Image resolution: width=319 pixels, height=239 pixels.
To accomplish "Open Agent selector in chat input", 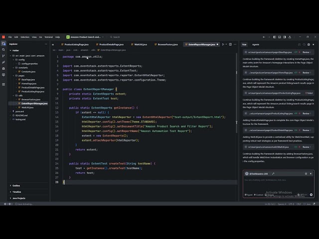I will pyautogui.click(x=248, y=195).
